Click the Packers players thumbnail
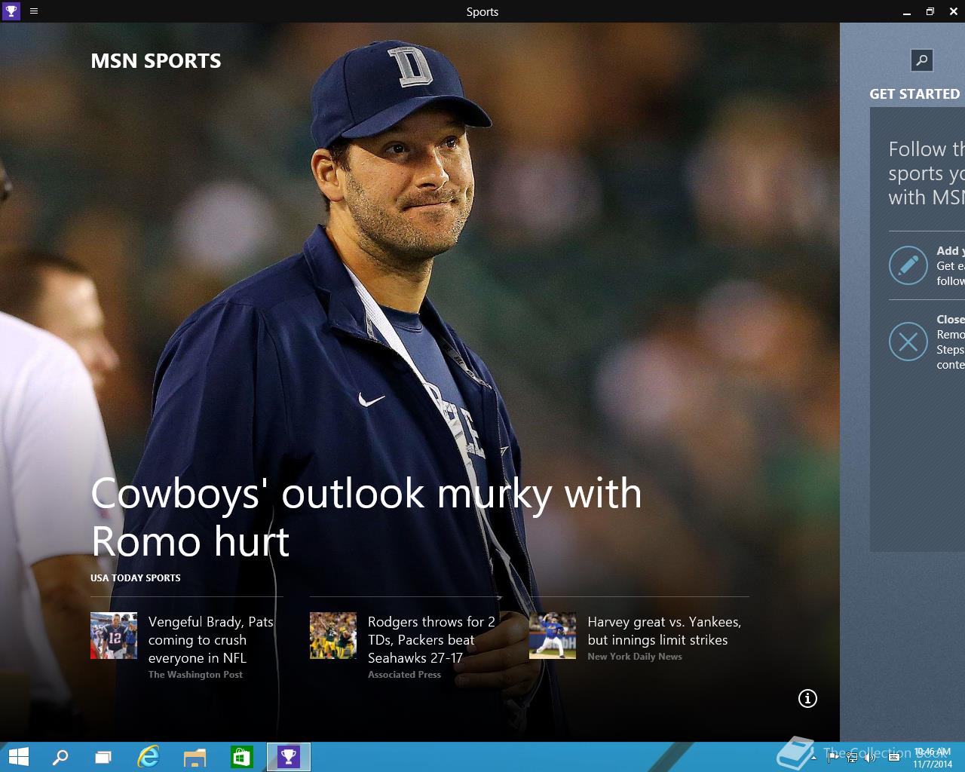The width and height of the screenshot is (965, 772). pyautogui.click(x=333, y=636)
